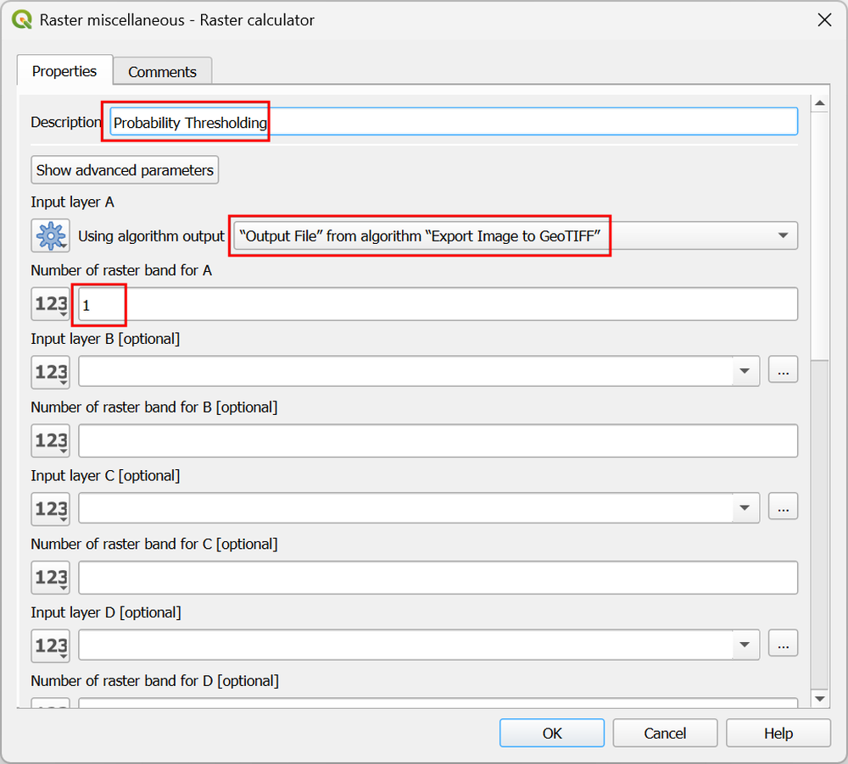Image resolution: width=848 pixels, height=764 pixels.
Task: Click the "Using algorithm output" label
Action: pyautogui.click(x=151, y=236)
